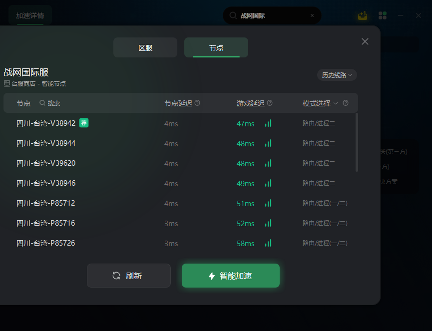432x331 pixels.
Task: Click the 游戏延迟 help icon
Action: [270, 103]
